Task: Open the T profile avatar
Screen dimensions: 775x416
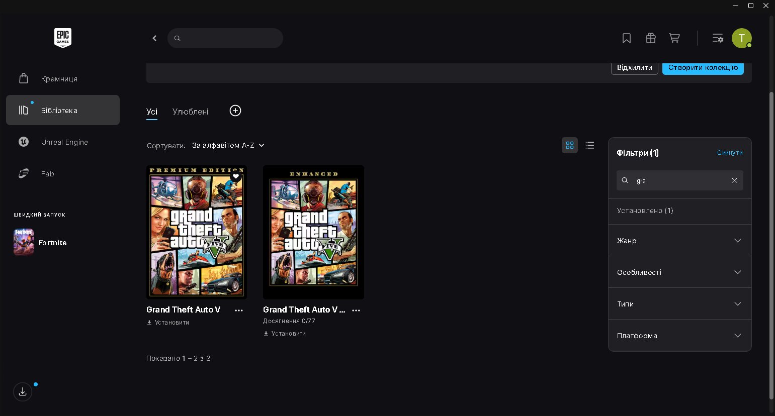Action: click(742, 38)
